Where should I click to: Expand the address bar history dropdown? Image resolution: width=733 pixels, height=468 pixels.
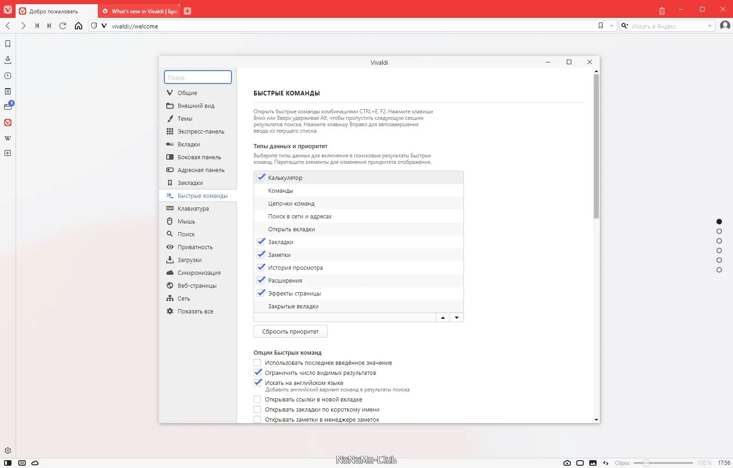pyautogui.click(x=611, y=26)
